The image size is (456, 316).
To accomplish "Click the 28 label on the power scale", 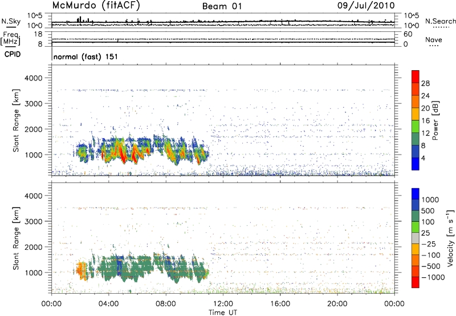I will 425,83.
